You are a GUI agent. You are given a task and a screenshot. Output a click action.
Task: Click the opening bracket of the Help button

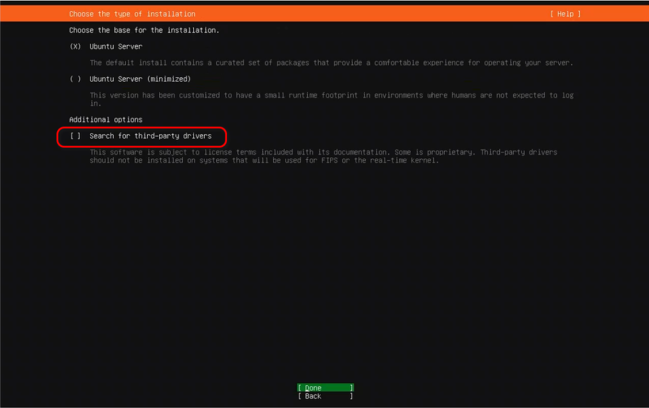[552, 14]
